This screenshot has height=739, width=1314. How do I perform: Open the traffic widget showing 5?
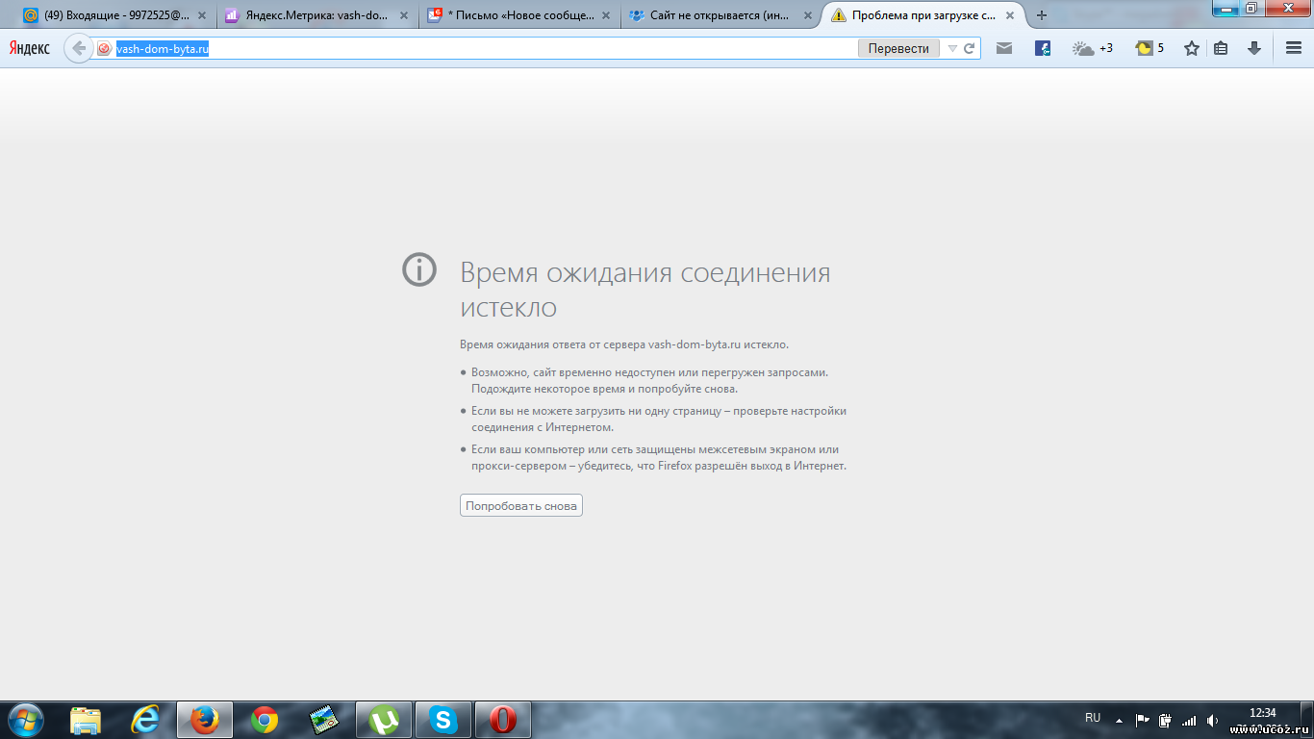click(1150, 48)
